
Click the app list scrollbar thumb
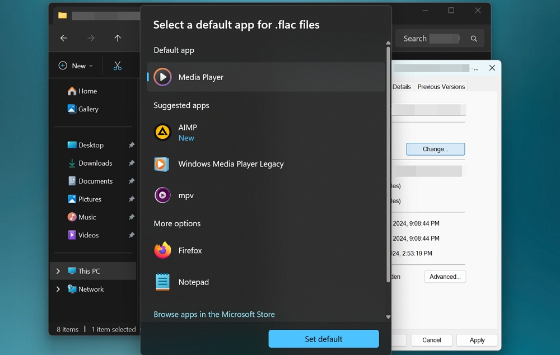(x=388, y=164)
